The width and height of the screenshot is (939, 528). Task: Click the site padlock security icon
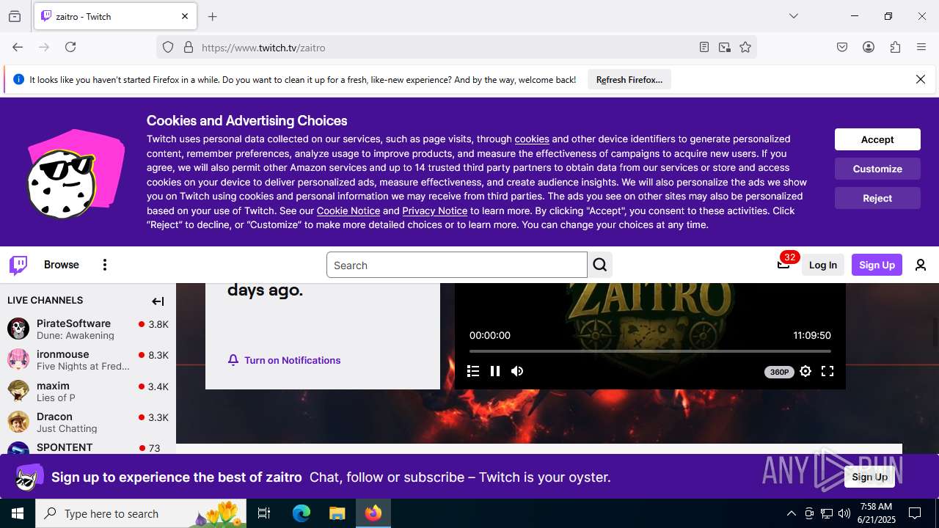coord(189,47)
